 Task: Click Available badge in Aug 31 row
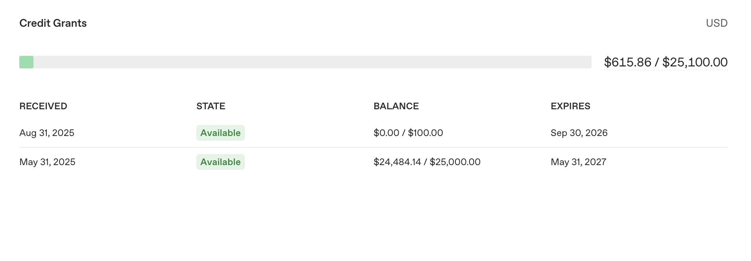pos(220,133)
